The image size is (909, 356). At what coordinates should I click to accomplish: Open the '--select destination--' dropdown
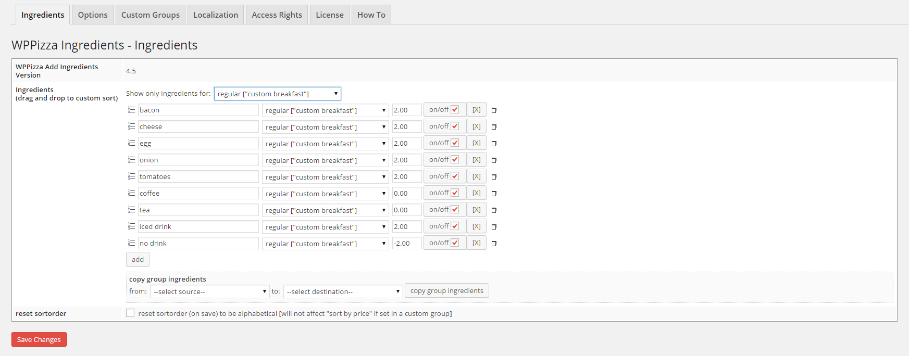coord(343,291)
